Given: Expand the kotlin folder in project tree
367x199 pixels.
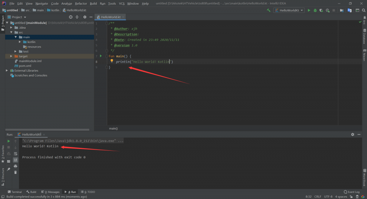Looking at the screenshot, I should (x=20, y=42).
